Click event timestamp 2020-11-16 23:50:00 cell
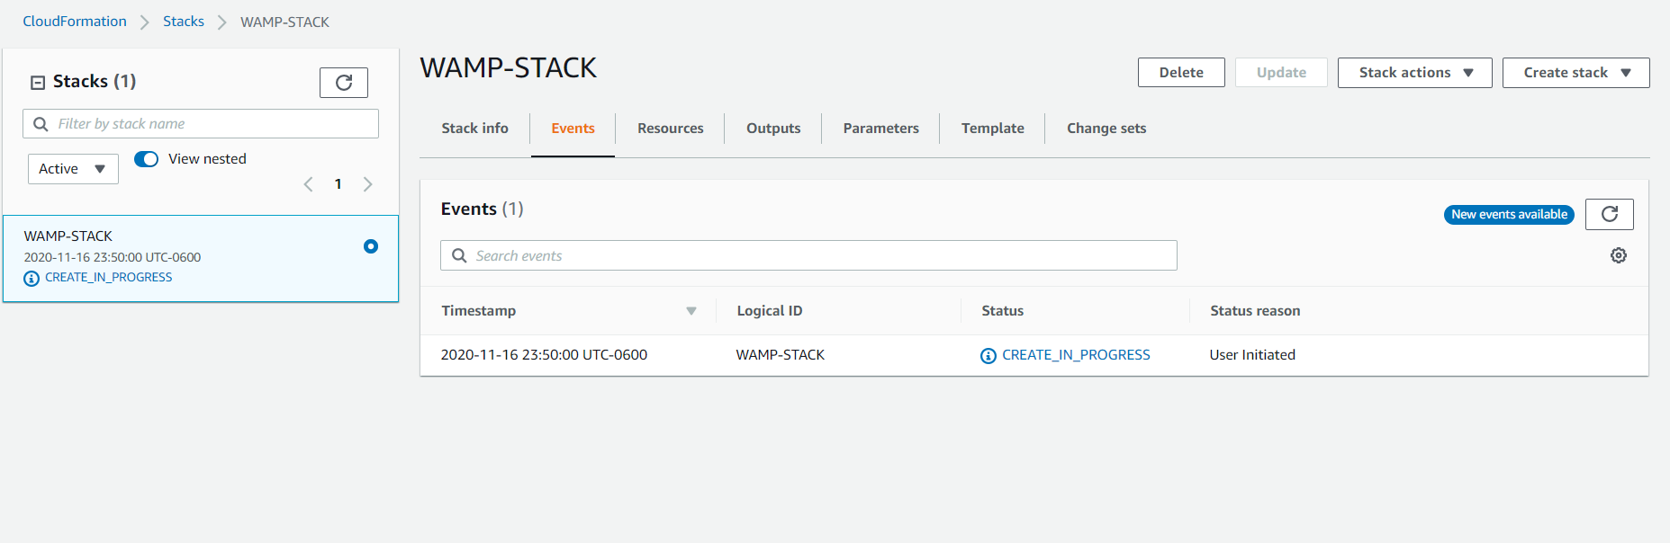Viewport: 1670px width, 543px height. pos(544,355)
